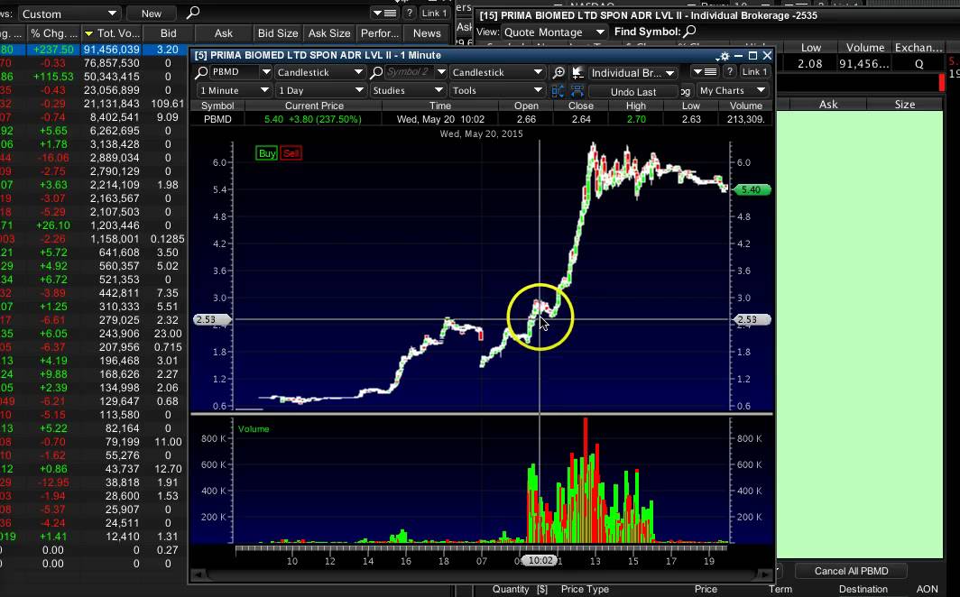Viewport: 960px width, 597px height.
Task: Select the row with +115.53 change
Action: (94, 77)
